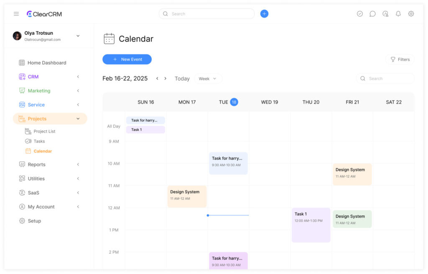
Task: Click the blue plus icon in top bar
Action: 264,14
